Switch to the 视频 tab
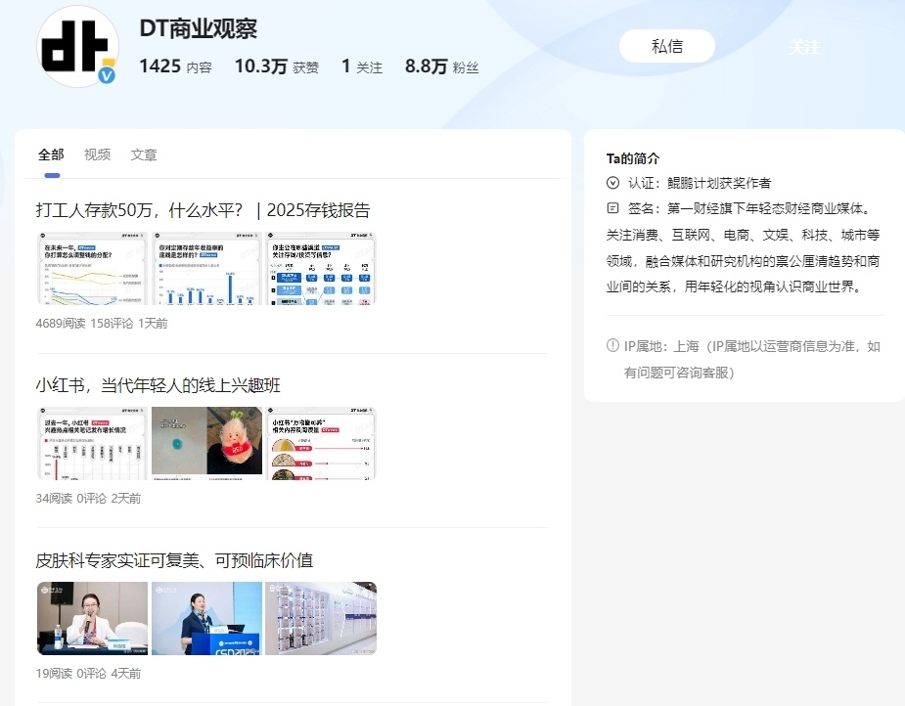 tap(97, 154)
